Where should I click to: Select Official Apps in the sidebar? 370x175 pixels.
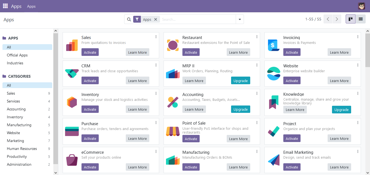click(x=17, y=55)
